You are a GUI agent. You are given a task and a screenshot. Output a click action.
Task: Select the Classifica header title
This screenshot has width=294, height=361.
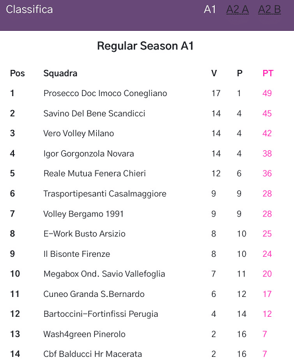point(29,10)
